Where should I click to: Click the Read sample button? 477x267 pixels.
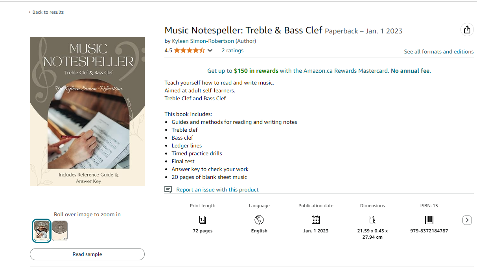87,254
